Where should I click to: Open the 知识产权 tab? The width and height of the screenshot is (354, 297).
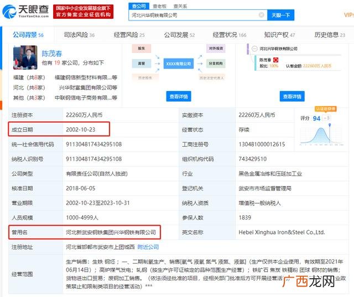coord(279,35)
